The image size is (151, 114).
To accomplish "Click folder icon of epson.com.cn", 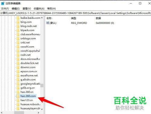I will click(x=18, y=71).
